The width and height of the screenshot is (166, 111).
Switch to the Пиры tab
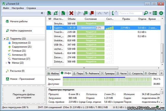click(x=78, y=74)
